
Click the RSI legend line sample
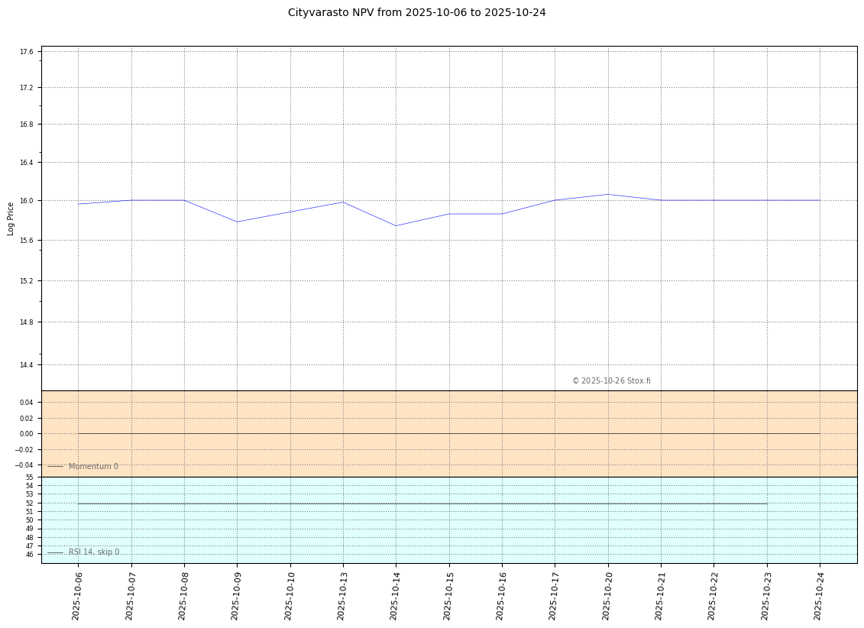(56, 552)
